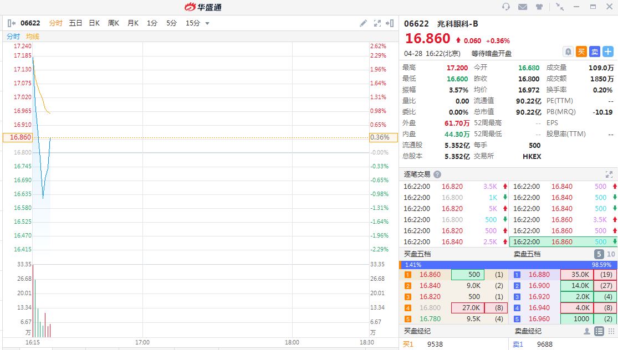618x350 pixels.
Task: Collapse the right quote panel from chart toolbar
Action: (x=391, y=23)
